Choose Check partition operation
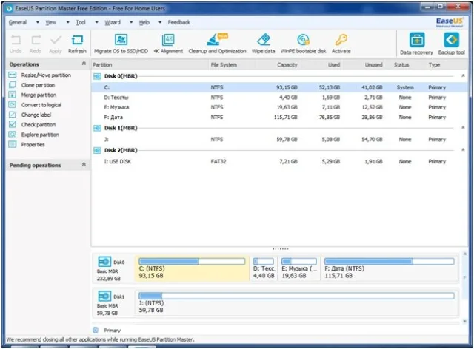Screen dimensions: 474x349 [x=39, y=125]
